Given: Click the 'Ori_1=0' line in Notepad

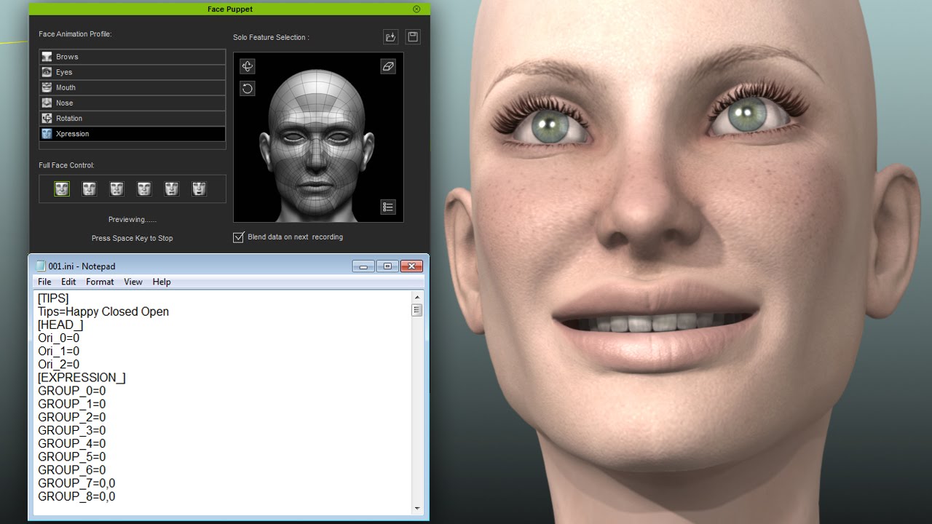Looking at the screenshot, I should pos(59,351).
